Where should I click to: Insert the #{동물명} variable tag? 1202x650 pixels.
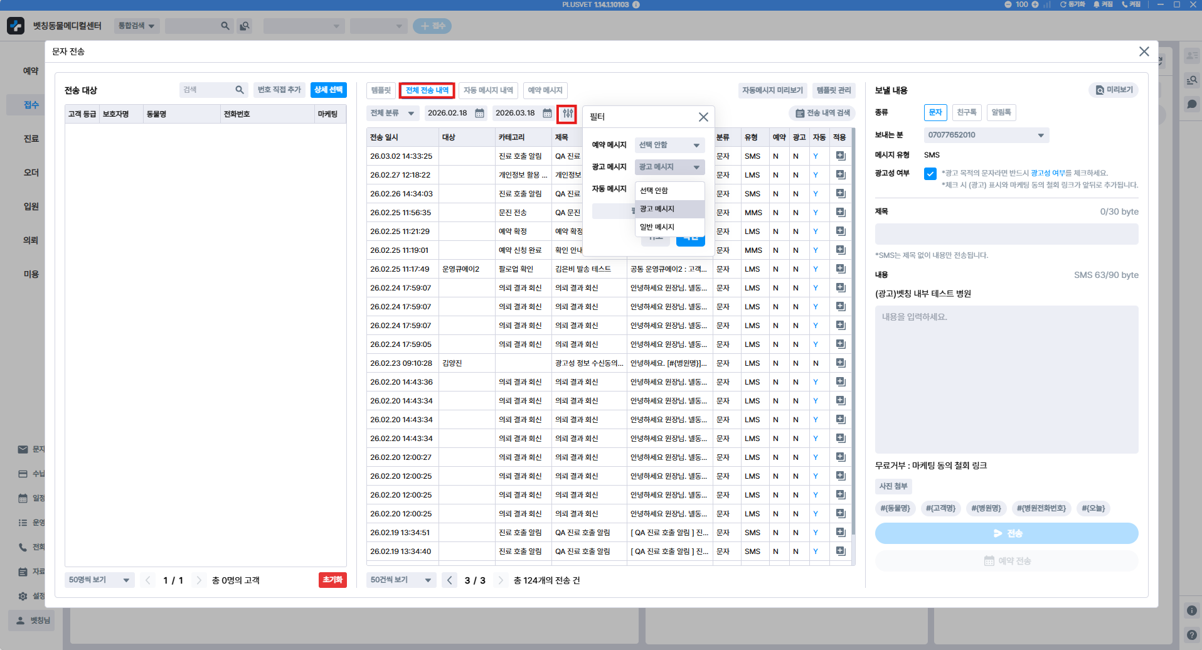click(895, 508)
